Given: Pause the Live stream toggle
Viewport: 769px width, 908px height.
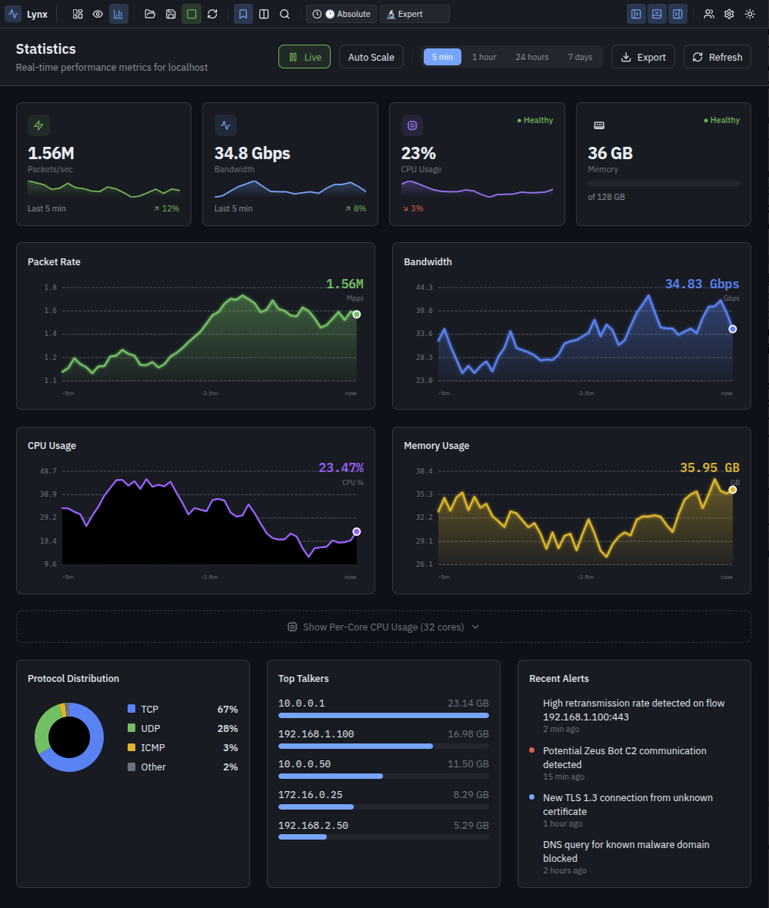Looking at the screenshot, I should click(304, 56).
